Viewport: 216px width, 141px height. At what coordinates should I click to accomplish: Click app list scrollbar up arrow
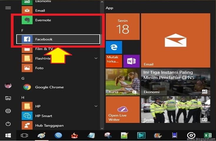[102, 2]
